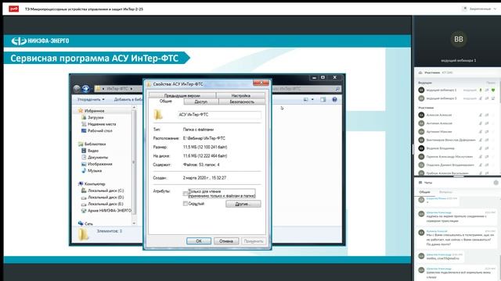Click the location value E:\Вебинар\ИнТер-ФТС

[204, 138]
